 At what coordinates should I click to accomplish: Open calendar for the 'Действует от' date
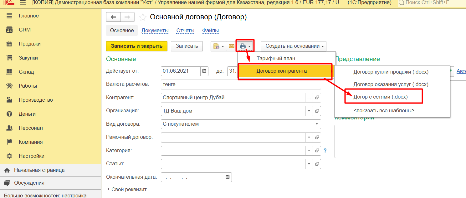pos(204,71)
